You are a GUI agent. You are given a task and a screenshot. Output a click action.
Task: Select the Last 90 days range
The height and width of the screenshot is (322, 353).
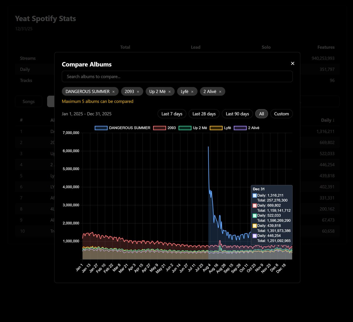pyautogui.click(x=237, y=114)
